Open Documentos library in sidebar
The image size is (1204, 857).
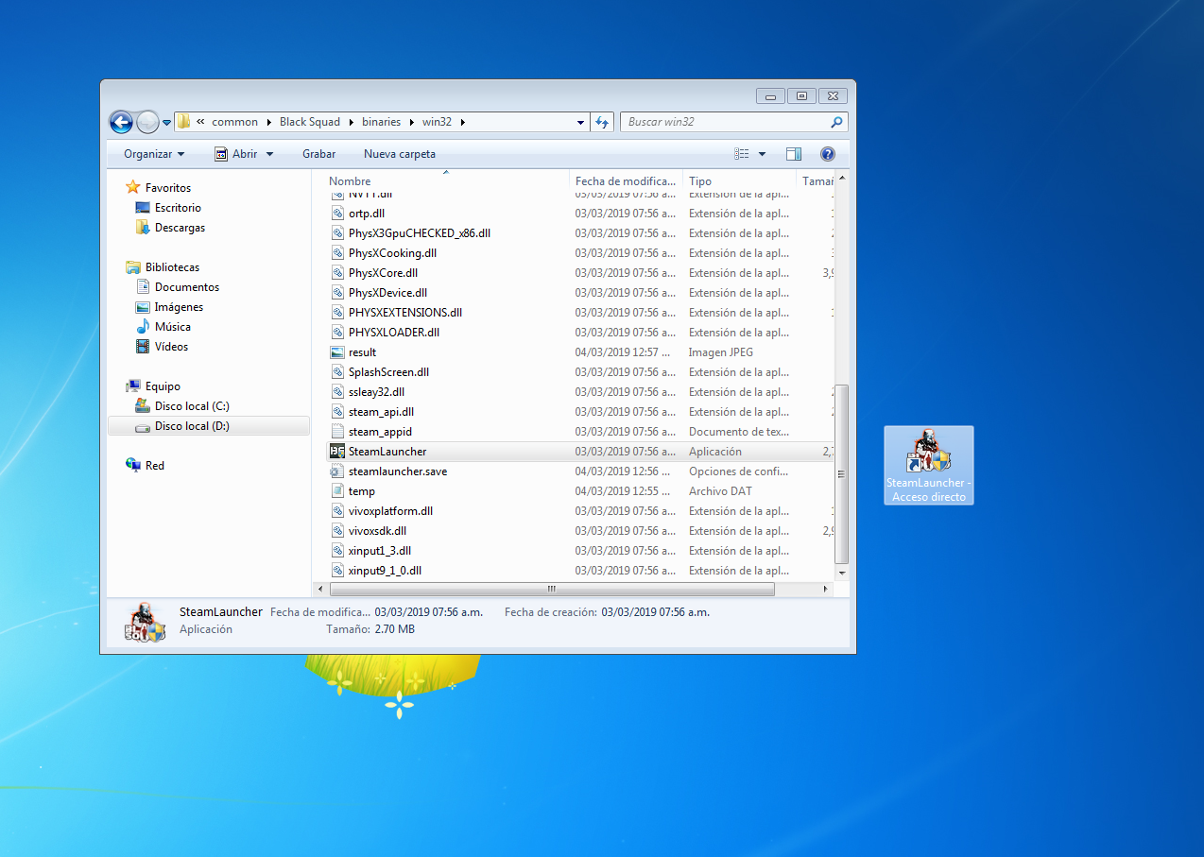point(187,287)
